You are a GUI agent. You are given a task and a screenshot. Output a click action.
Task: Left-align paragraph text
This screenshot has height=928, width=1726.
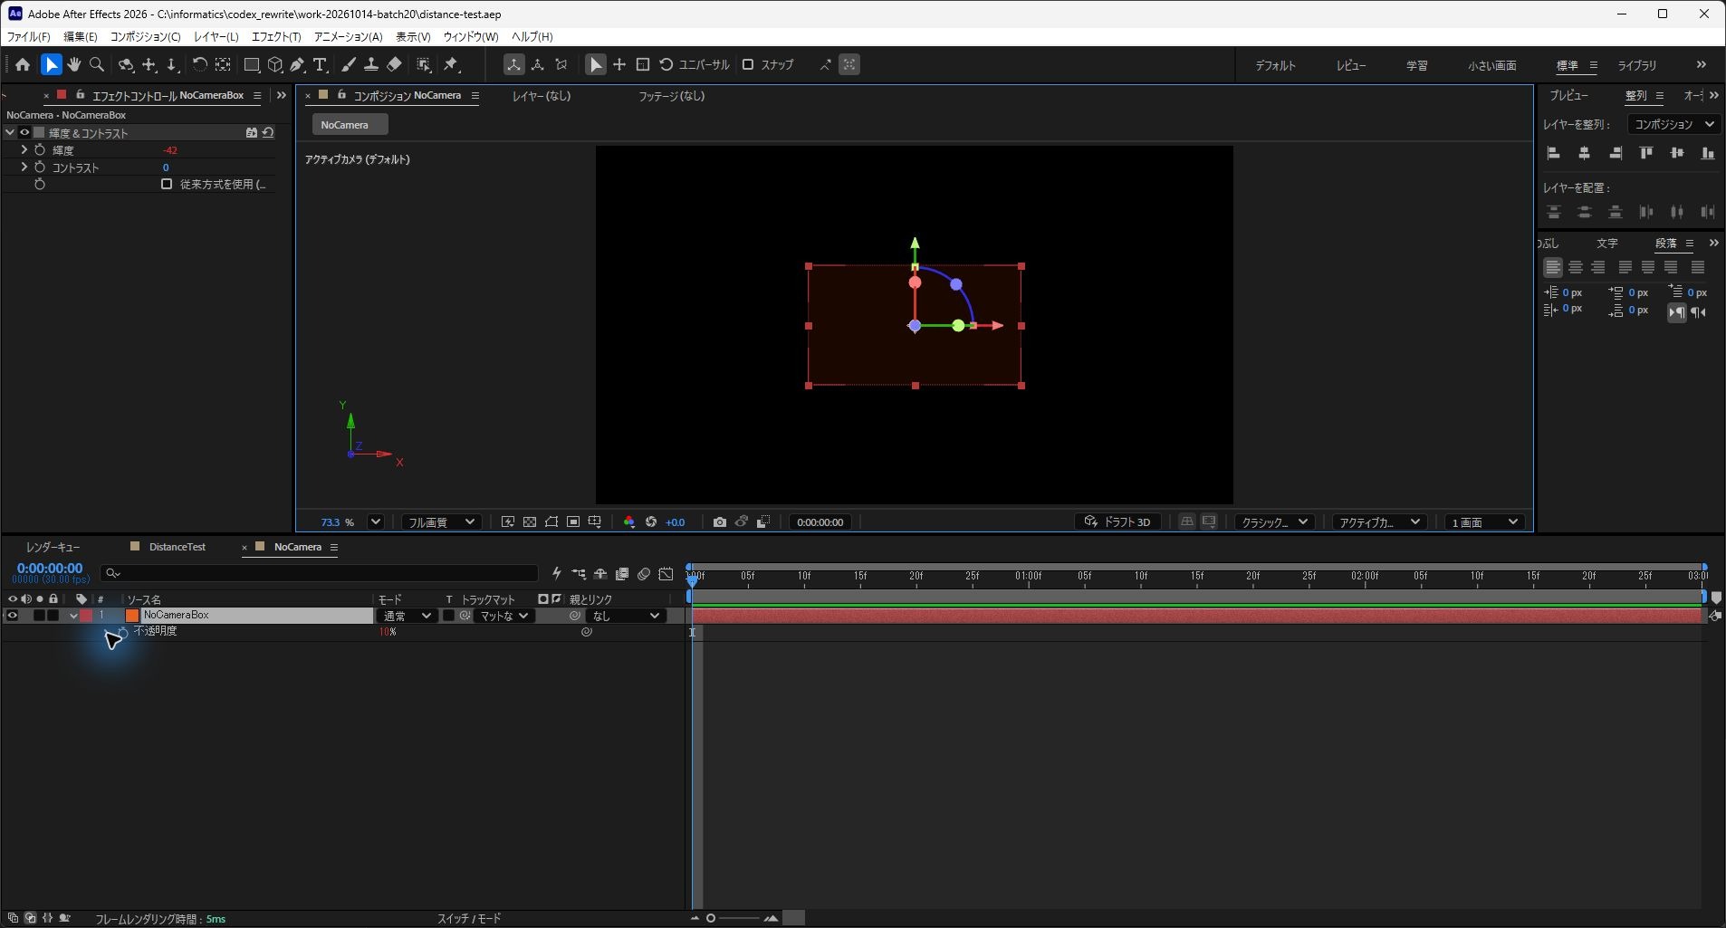(x=1552, y=267)
